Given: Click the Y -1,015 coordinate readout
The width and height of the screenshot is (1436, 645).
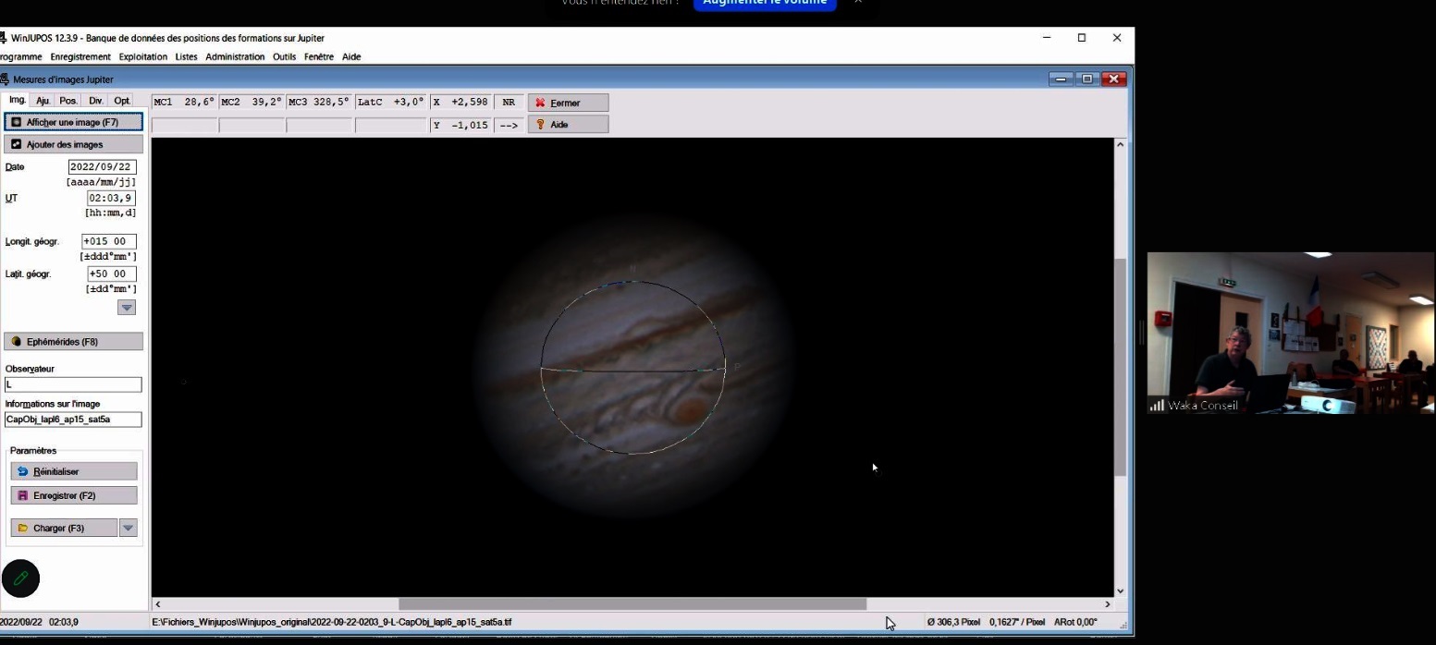Looking at the screenshot, I should click(460, 125).
